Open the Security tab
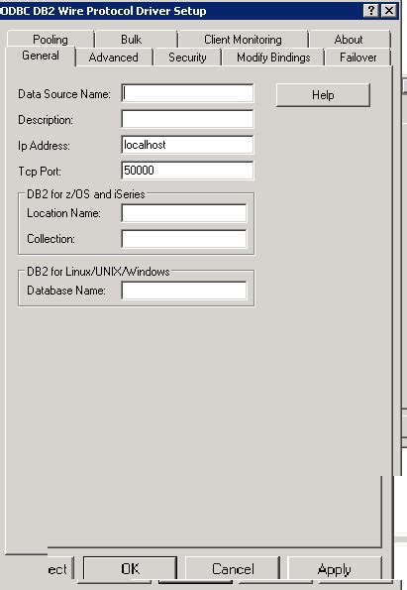 187,58
